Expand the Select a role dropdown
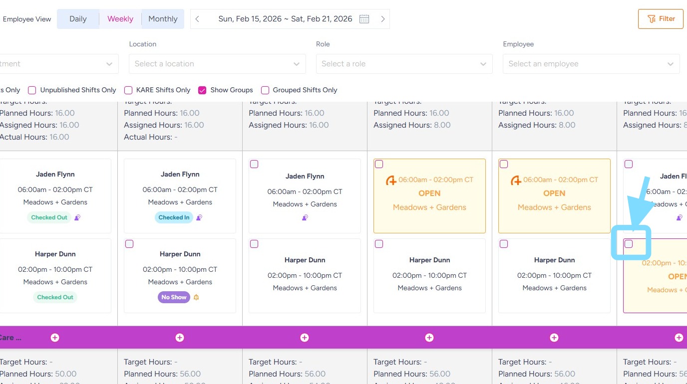This screenshot has width=687, height=384. pos(404,64)
